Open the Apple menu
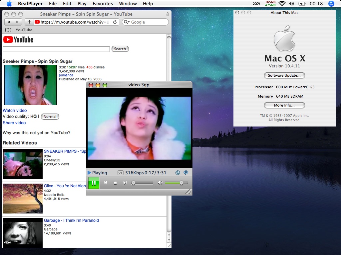Screen dimensions: 341x255 (9, 3)
